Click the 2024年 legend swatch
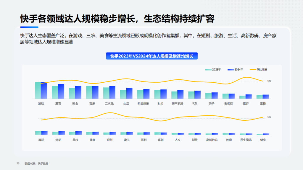This screenshot has height=170, width=303. 231,70
